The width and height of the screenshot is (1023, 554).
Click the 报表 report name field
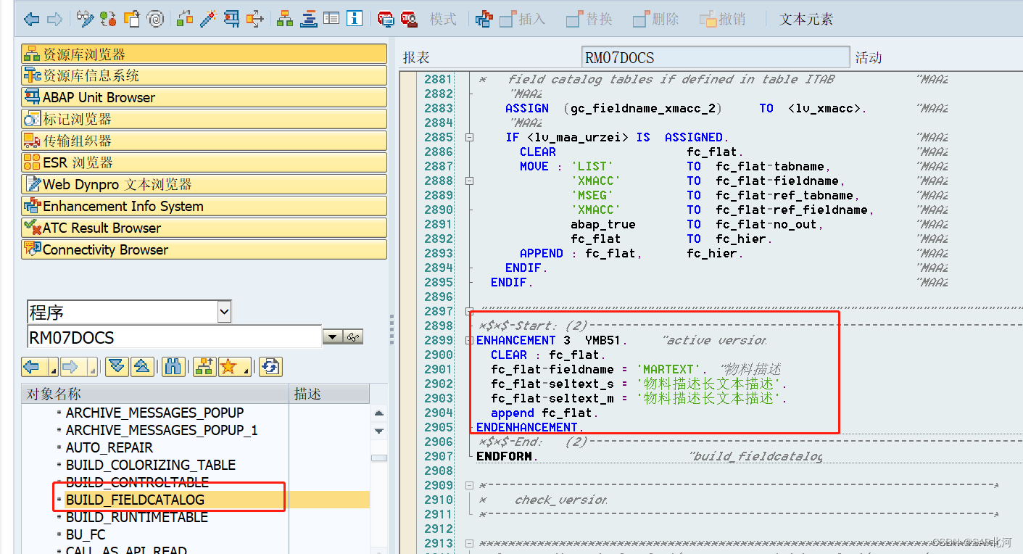click(715, 57)
